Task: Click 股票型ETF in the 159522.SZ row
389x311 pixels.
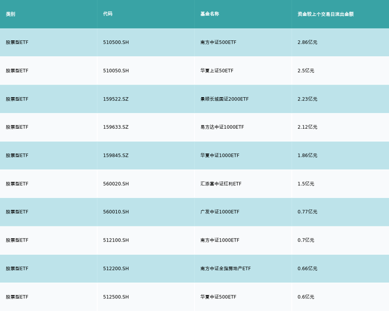Action: coord(17,99)
